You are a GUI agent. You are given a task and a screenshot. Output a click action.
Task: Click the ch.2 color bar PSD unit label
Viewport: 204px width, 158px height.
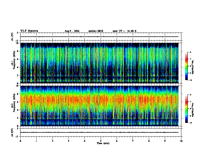193,110
